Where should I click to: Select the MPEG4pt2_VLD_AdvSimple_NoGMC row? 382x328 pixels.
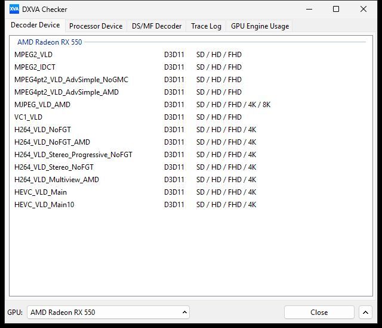[x=191, y=80]
